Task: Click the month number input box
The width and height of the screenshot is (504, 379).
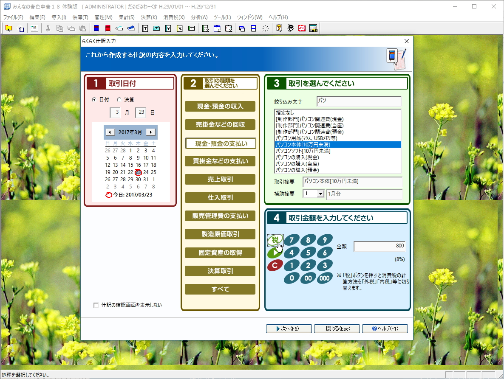Action: (115, 112)
